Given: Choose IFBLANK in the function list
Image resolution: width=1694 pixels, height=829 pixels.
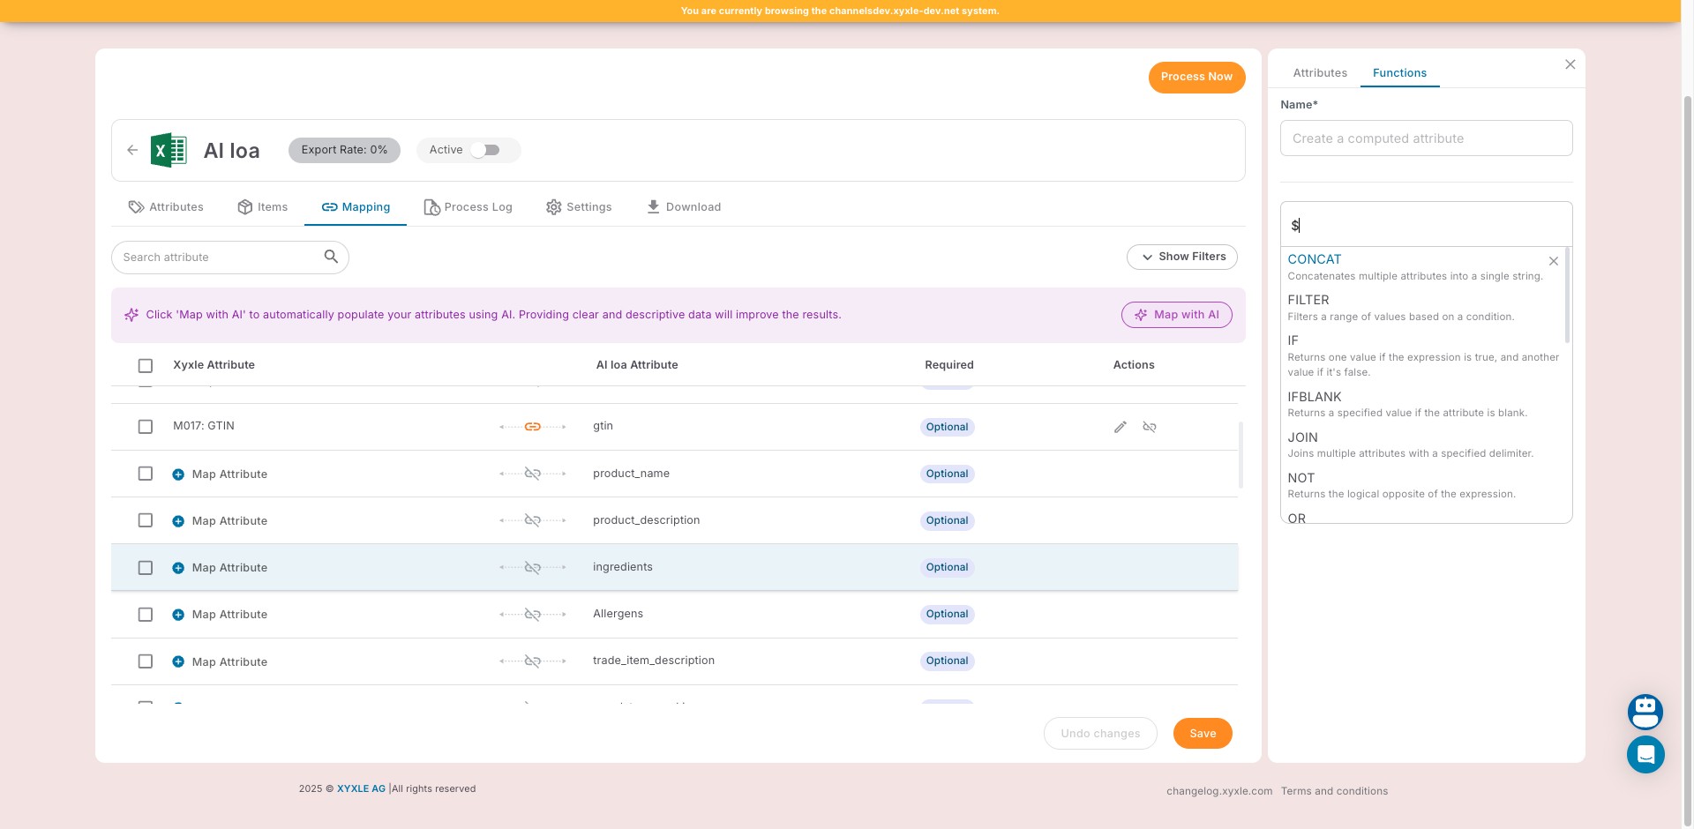Looking at the screenshot, I should point(1314,397).
